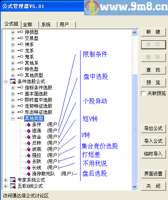Click the key icon beside 交易型
The width and height of the screenshot is (168, 200).
20,38
